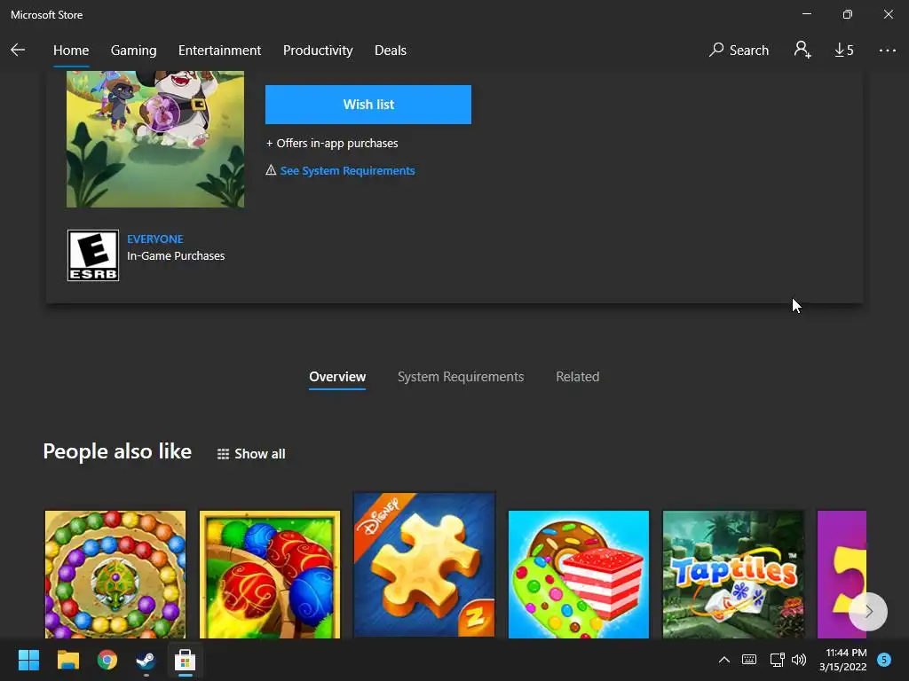Open the Windows Start menu
The height and width of the screenshot is (681, 909).
tap(28, 660)
